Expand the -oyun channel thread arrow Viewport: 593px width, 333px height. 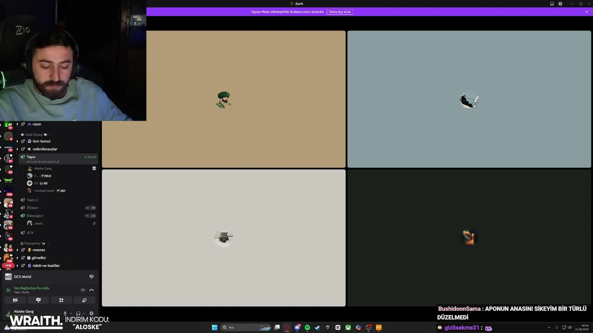(17, 124)
